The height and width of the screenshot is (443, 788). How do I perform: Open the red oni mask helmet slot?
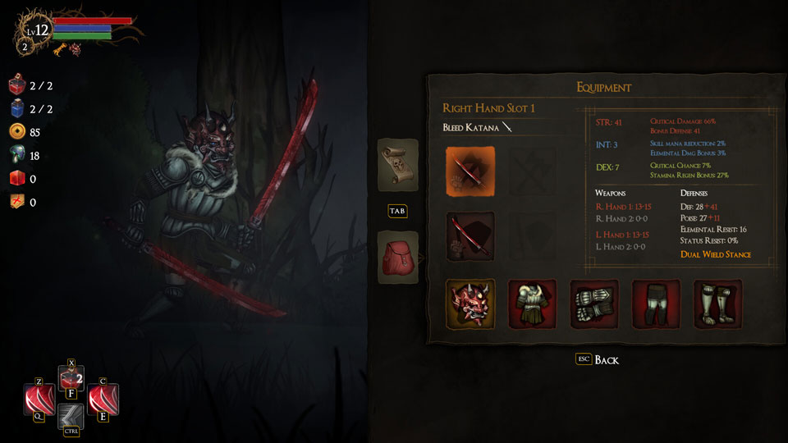470,304
